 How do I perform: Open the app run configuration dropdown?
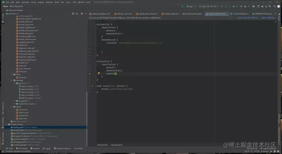[x=191, y=6]
